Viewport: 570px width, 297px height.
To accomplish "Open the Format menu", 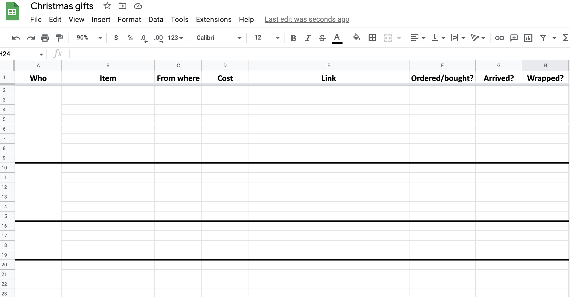I will click(x=129, y=19).
